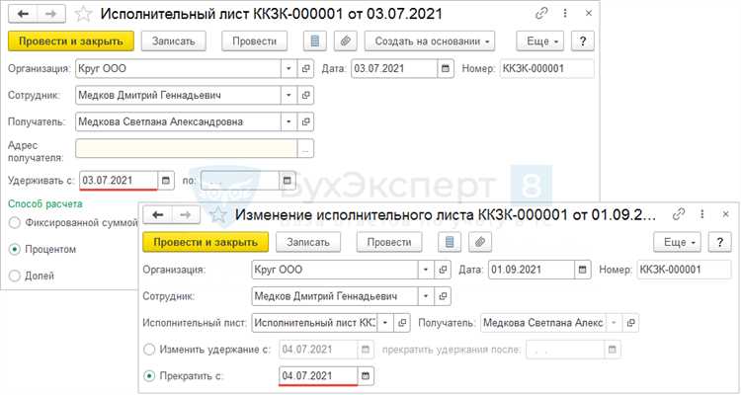Viewport: 741px width, 395px height.
Task: Click Удерживать с date field 03.07.2021
Action: coord(119,181)
